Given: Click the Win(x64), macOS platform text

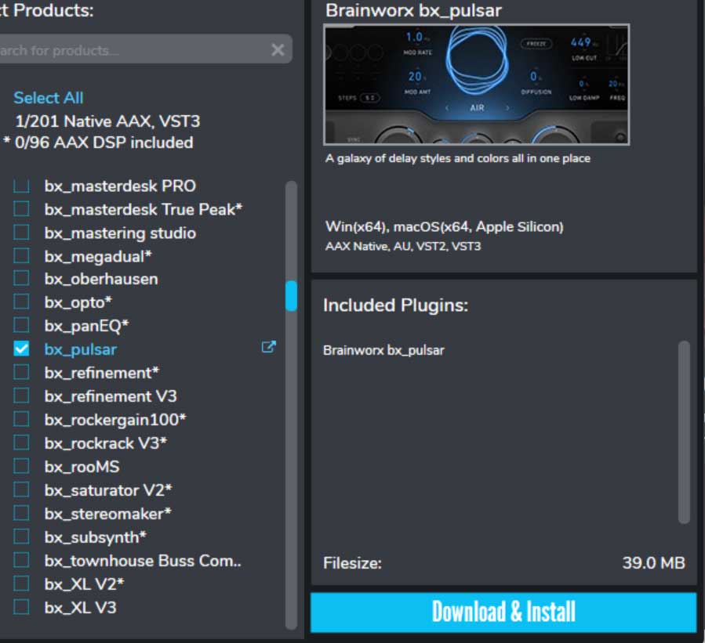Looking at the screenshot, I should pyautogui.click(x=444, y=227).
